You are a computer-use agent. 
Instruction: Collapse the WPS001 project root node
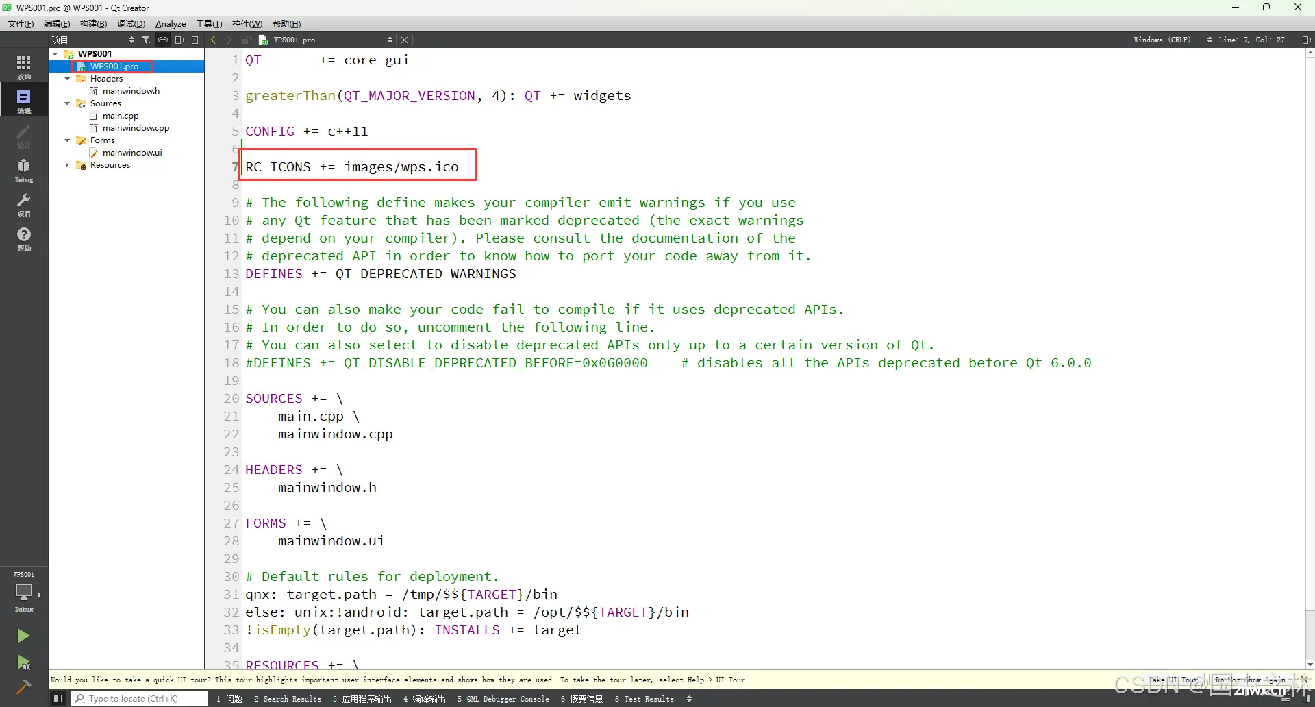pos(55,53)
